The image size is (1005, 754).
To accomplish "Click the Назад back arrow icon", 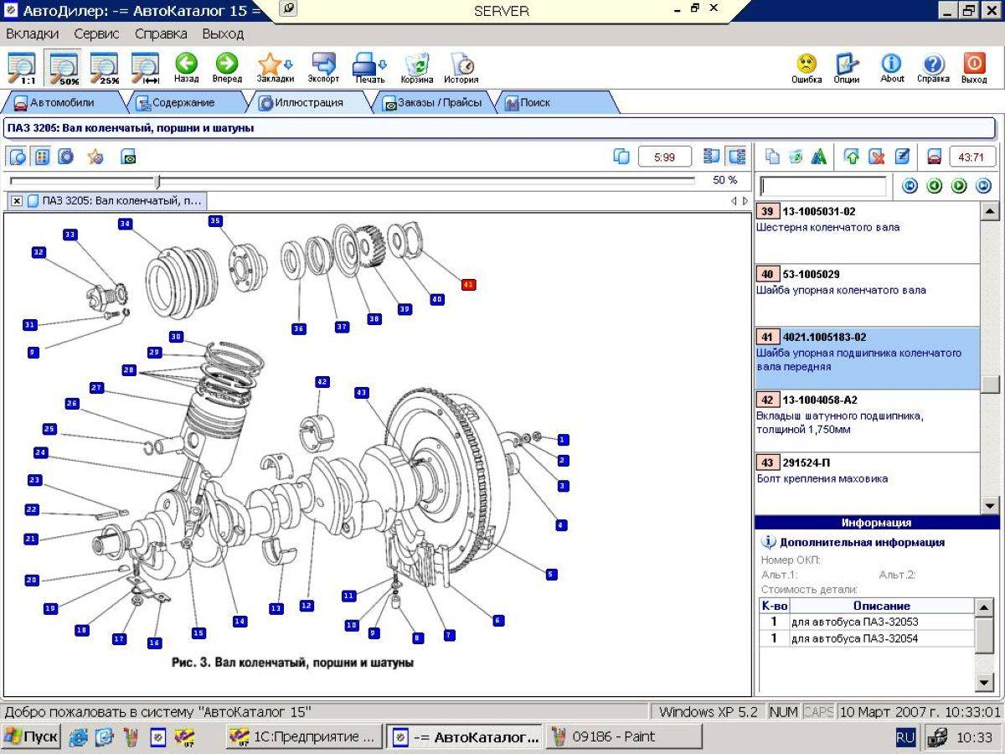I will pyautogui.click(x=186, y=65).
